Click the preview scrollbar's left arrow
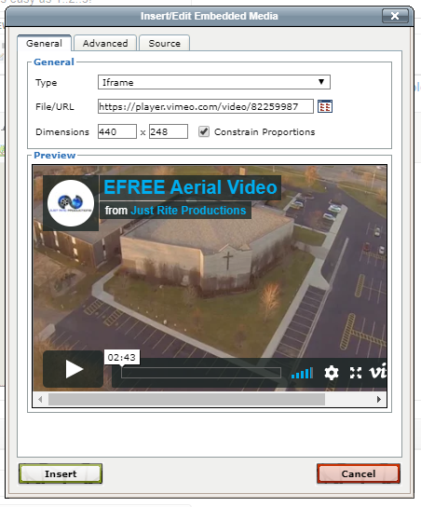The width and height of the screenshot is (421, 507). click(x=40, y=399)
